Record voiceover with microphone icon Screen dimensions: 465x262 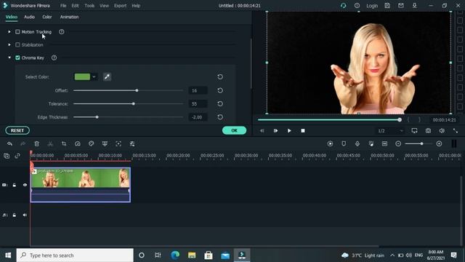357,144
